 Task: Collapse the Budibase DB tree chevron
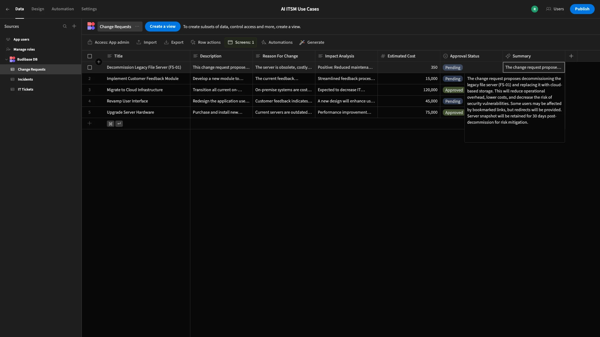pos(6,59)
